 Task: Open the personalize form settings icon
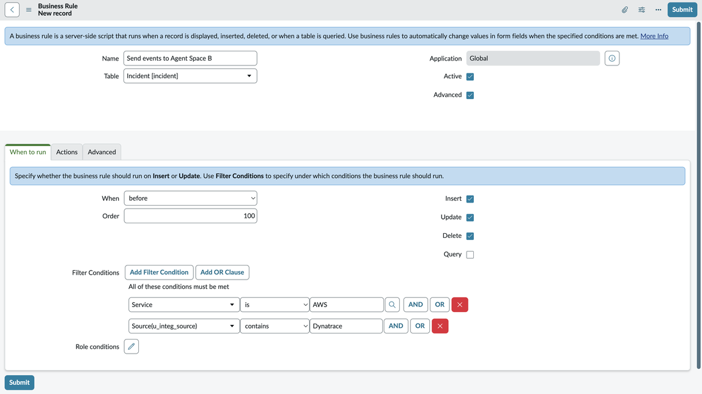[641, 10]
